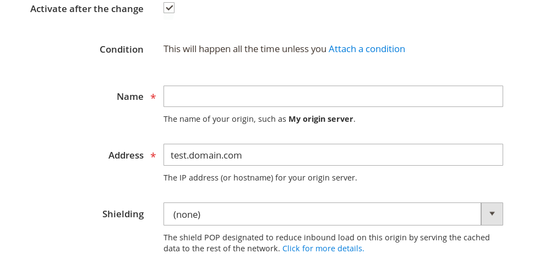556x265 pixels.
Task: Click the 'This will happen all the time' text
Action: click(x=245, y=49)
